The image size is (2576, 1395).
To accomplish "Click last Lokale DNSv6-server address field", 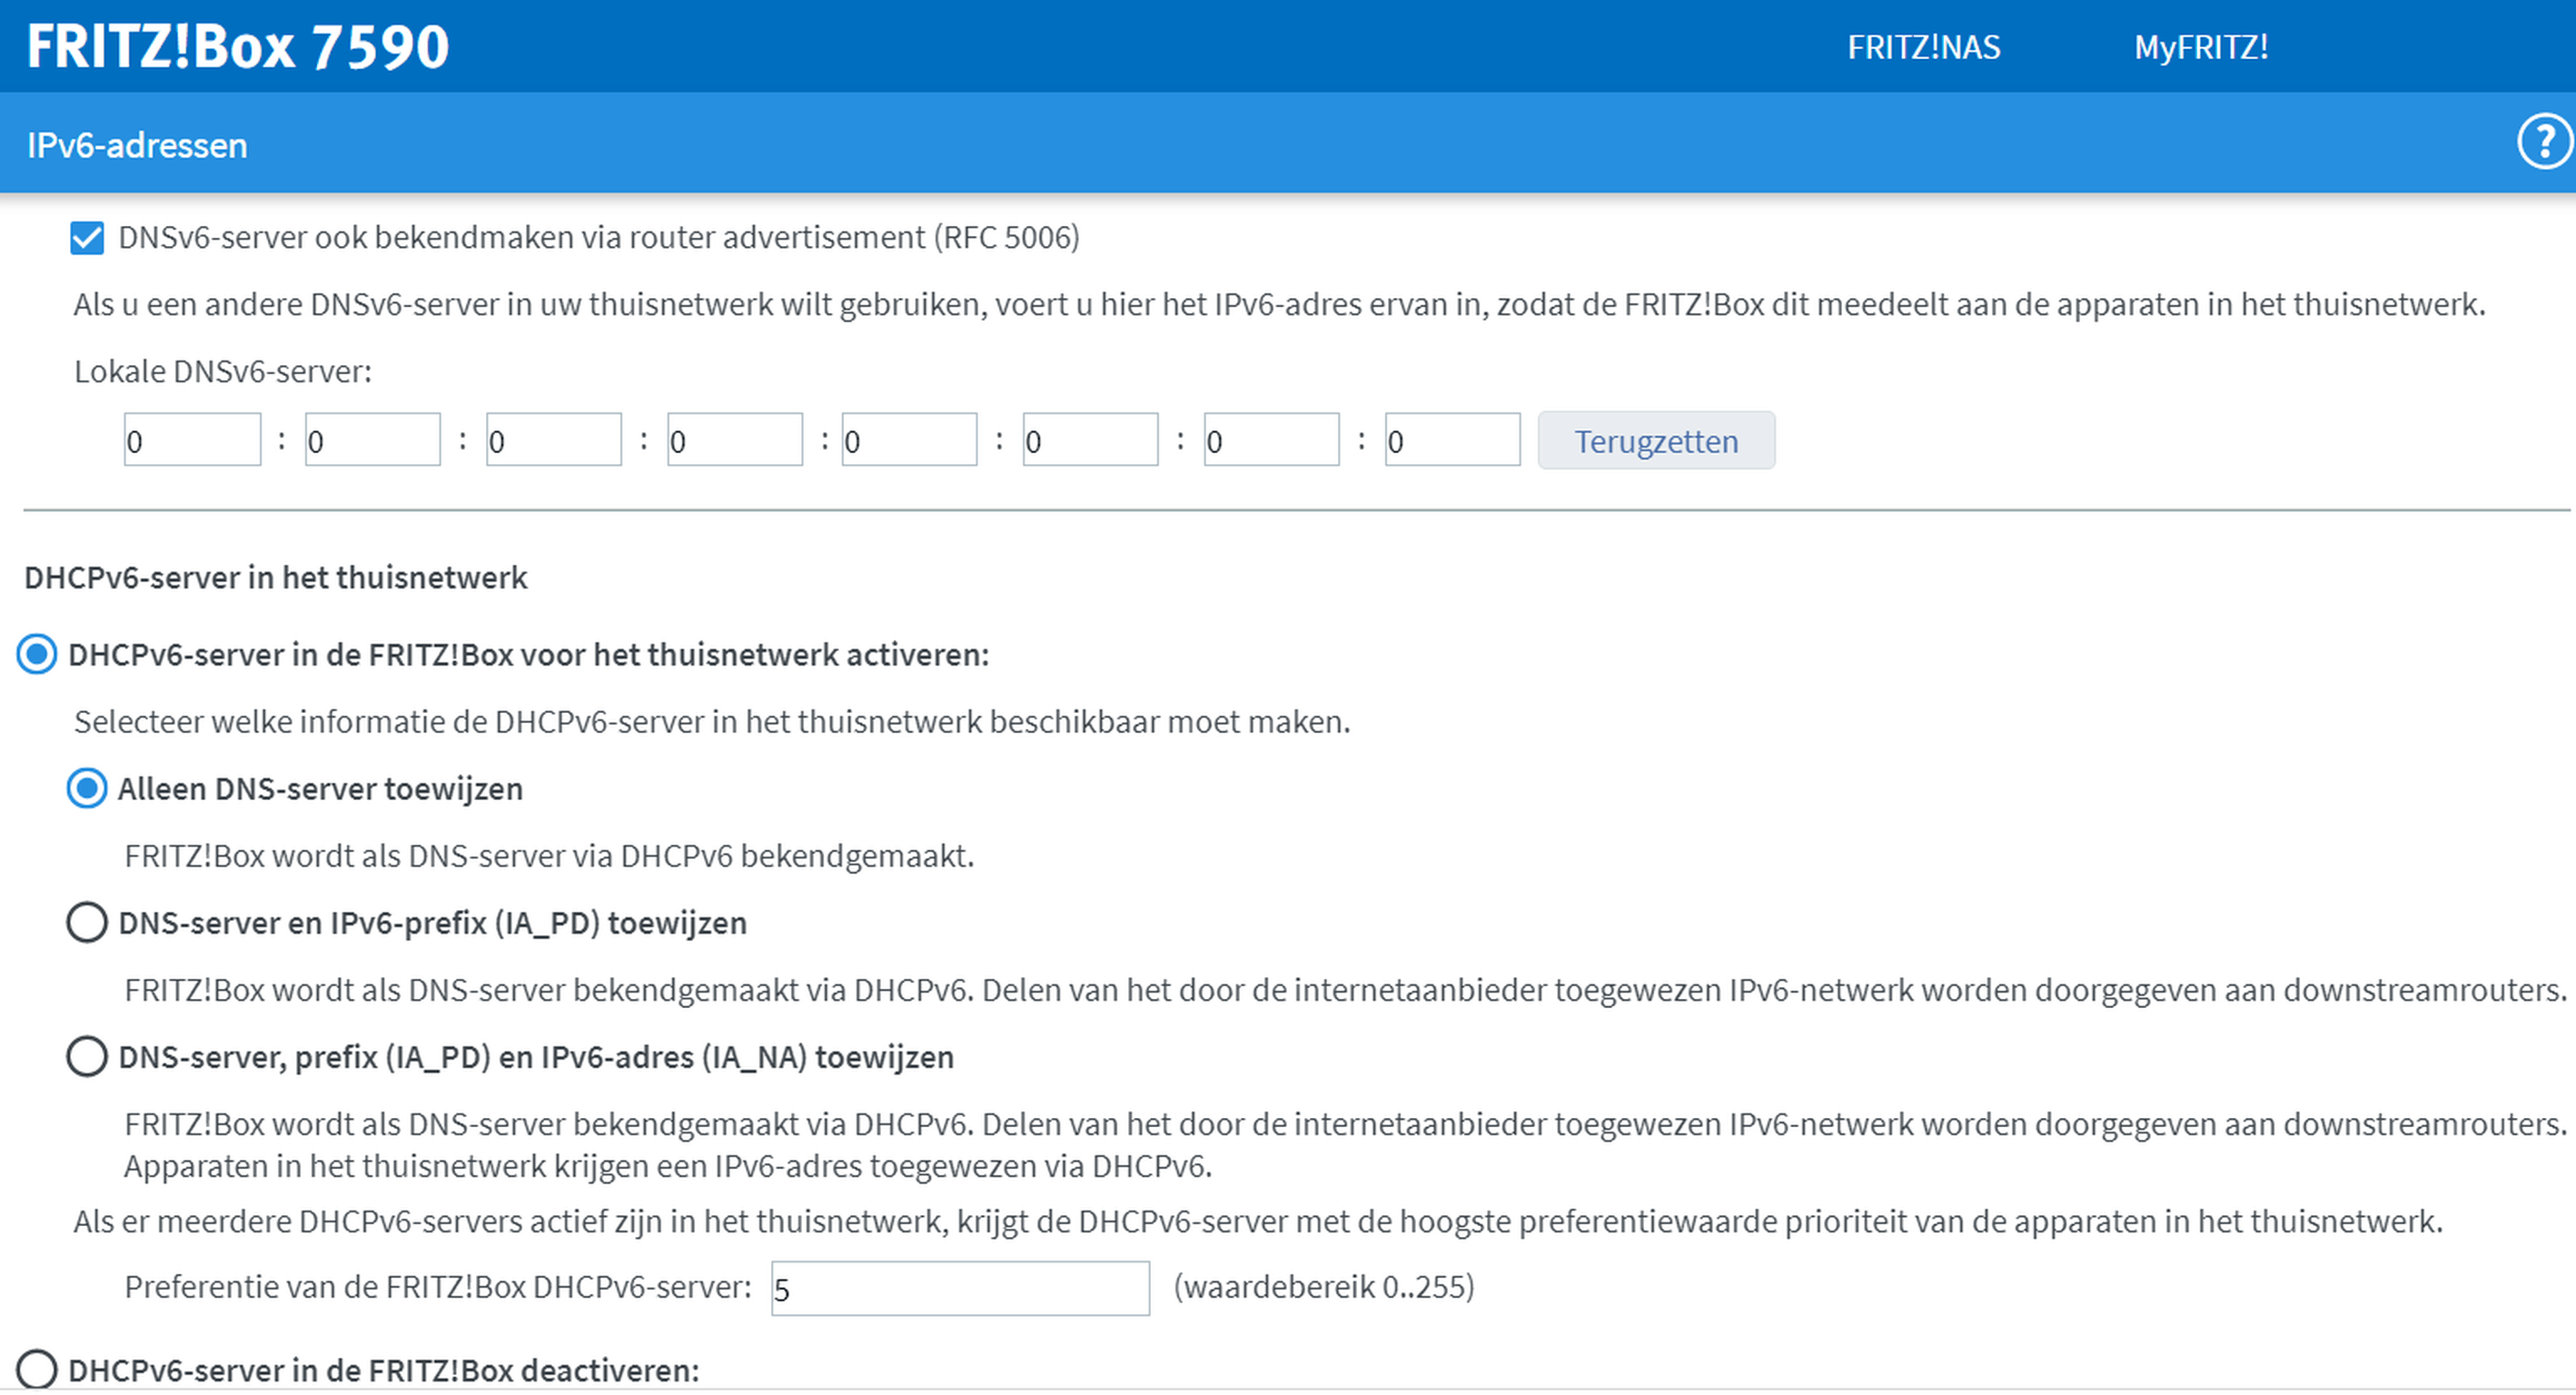I will pyautogui.click(x=1451, y=441).
